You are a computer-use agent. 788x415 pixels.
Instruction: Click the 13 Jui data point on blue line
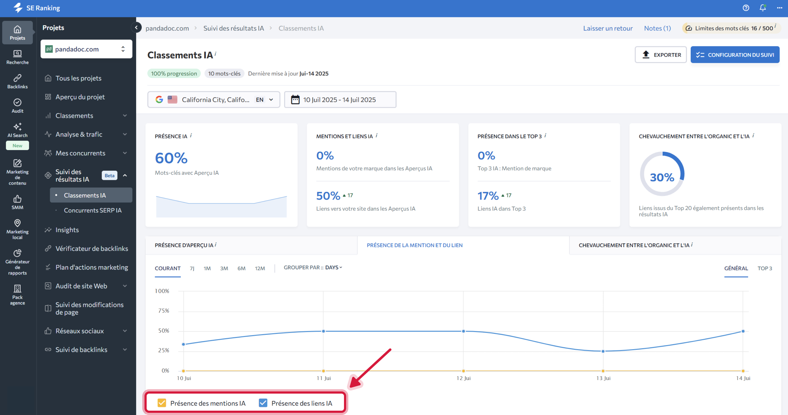coord(603,351)
